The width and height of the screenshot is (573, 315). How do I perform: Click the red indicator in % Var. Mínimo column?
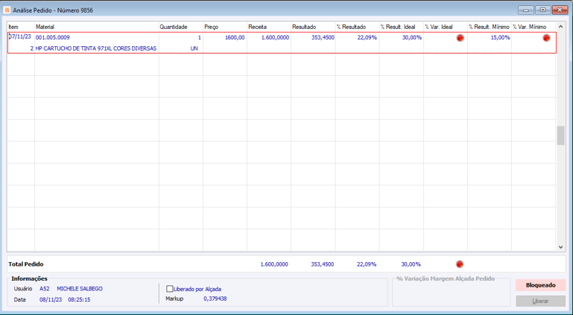tap(546, 37)
